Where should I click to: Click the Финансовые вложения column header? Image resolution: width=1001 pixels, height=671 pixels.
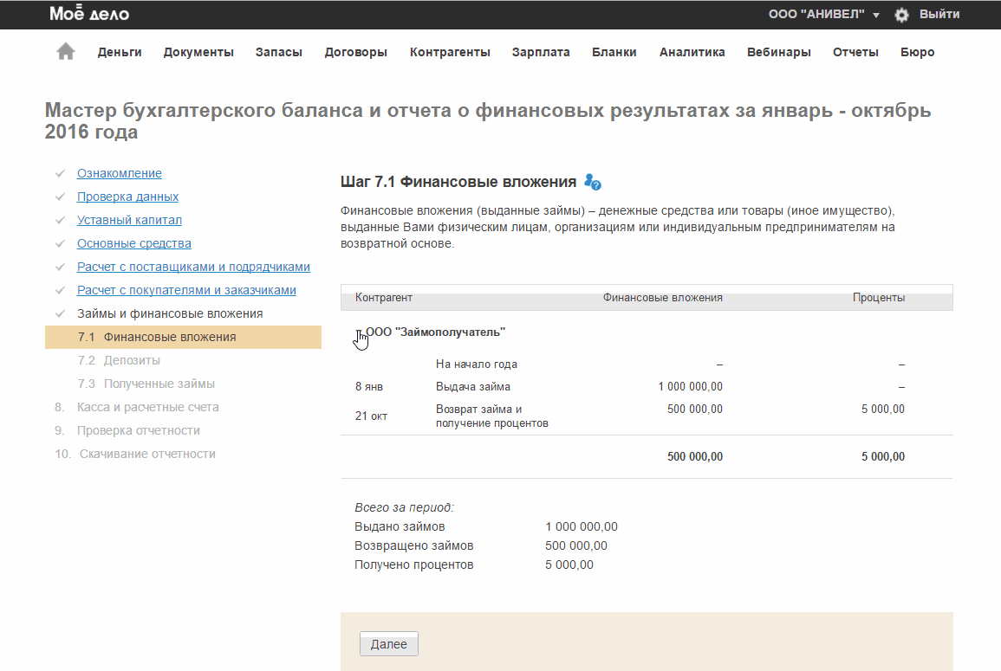tap(663, 298)
